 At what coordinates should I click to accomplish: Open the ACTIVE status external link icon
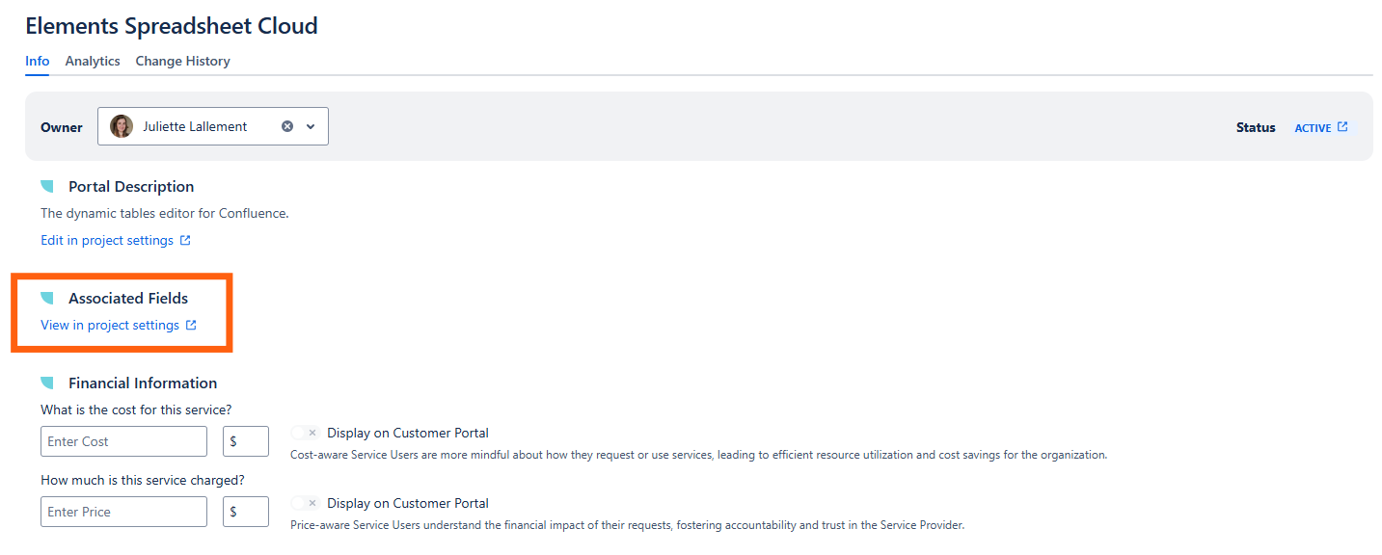click(x=1342, y=127)
